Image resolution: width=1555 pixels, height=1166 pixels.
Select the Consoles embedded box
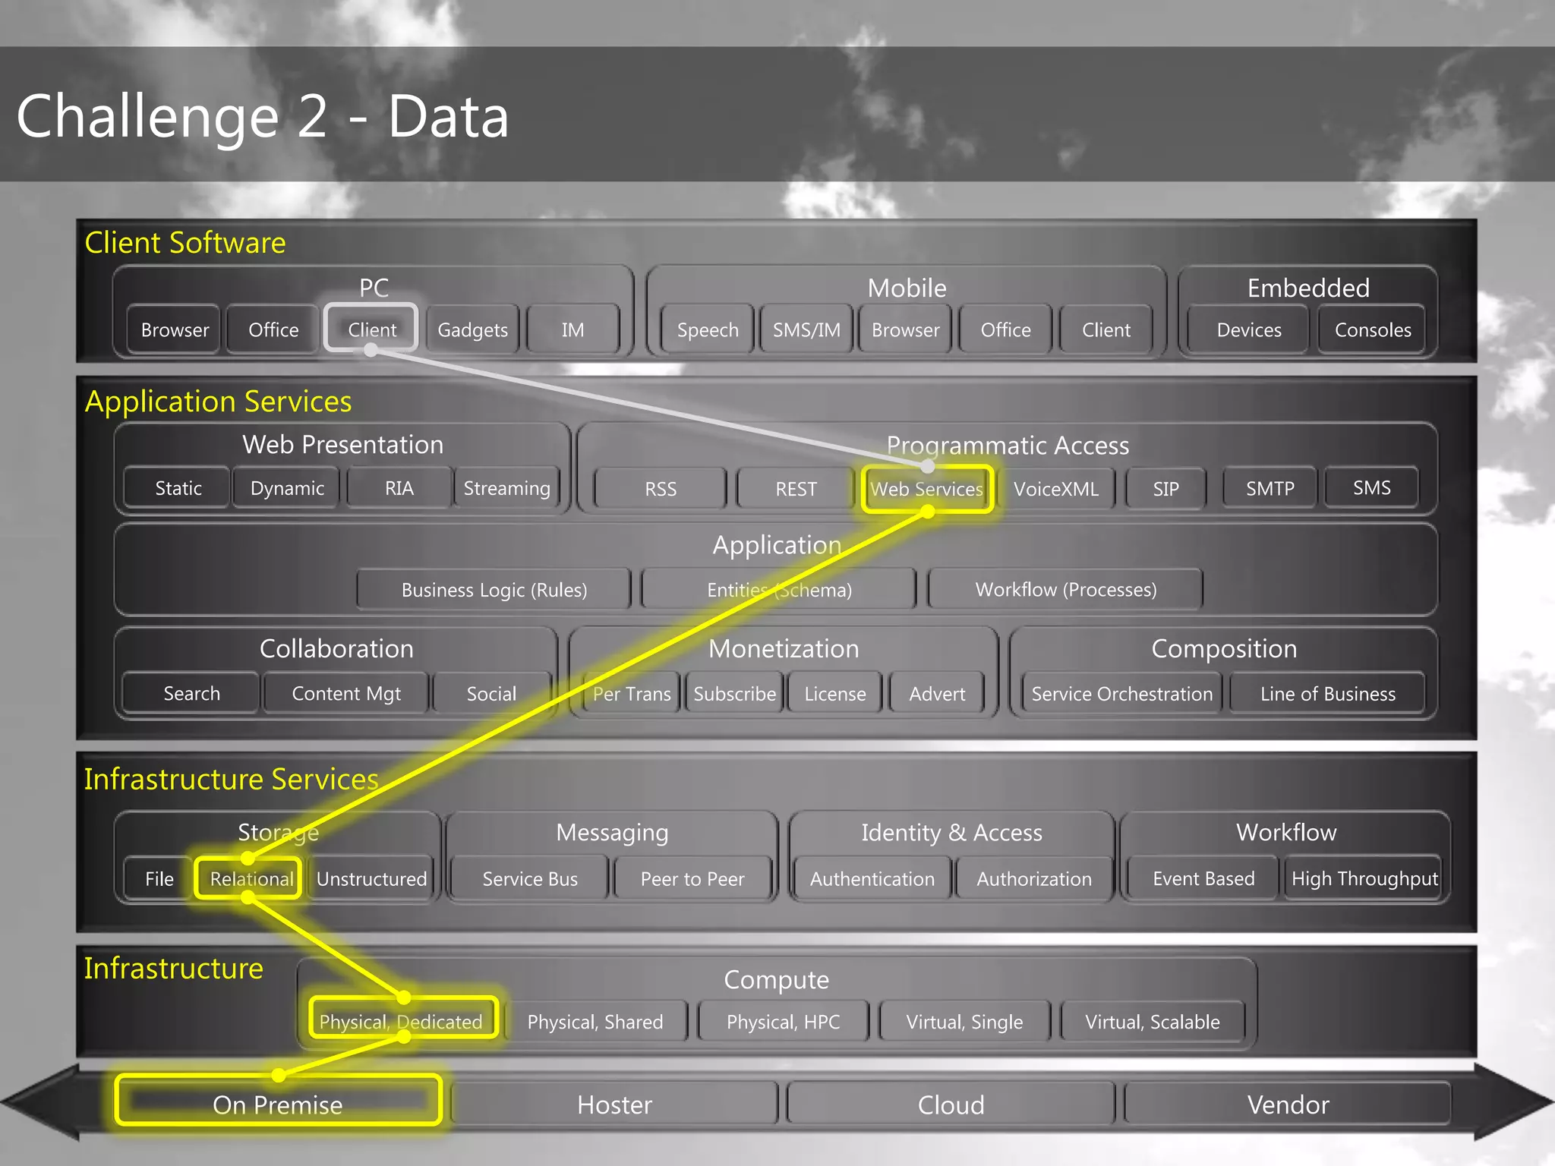[x=1372, y=329]
